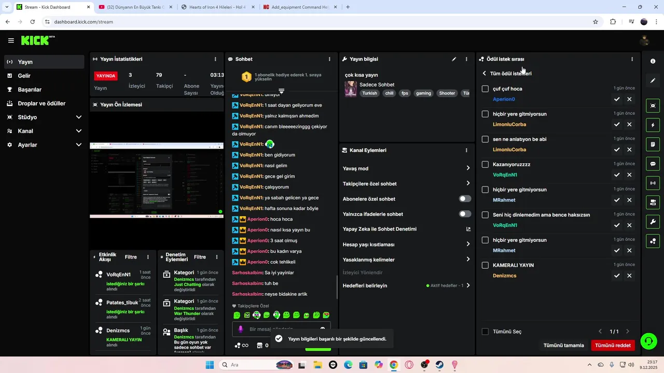The height and width of the screenshot is (373, 664).
Task: Toggle the broadcast signal widget icon in the right sidebar
Action: (653, 183)
